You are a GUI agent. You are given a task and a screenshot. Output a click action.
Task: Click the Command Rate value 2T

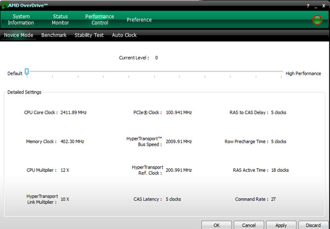point(273,199)
